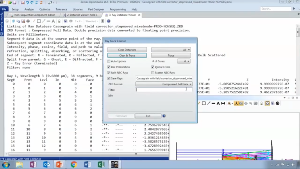Open the 3 x 4 layout dropdown
This screenshot has height=169, width=300.
click(x=79, y=21)
